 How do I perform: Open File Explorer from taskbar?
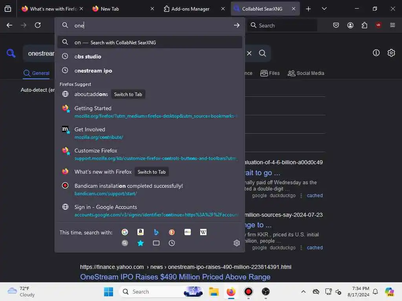214,292
